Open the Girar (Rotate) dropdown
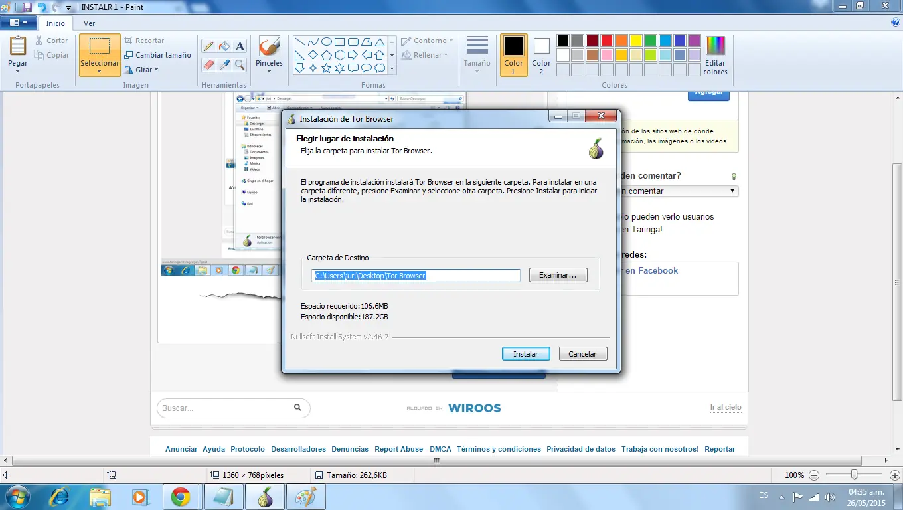Image resolution: width=903 pixels, height=510 pixels. [x=141, y=70]
